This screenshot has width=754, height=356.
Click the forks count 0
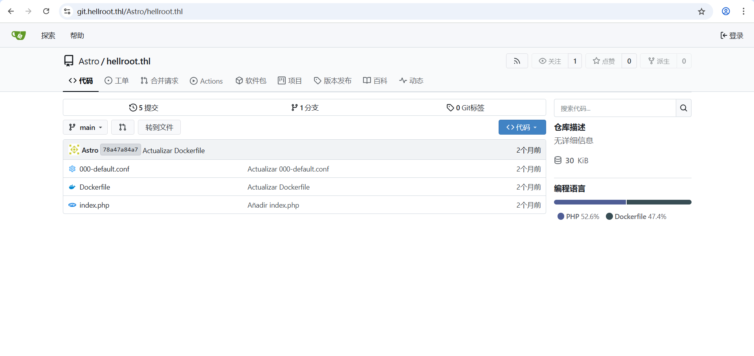pyautogui.click(x=684, y=61)
